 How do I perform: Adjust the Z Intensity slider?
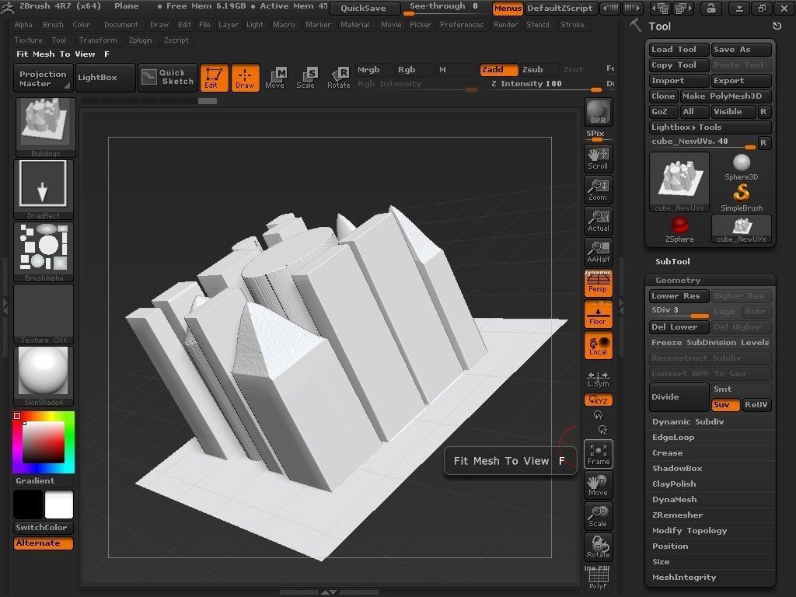coord(546,84)
